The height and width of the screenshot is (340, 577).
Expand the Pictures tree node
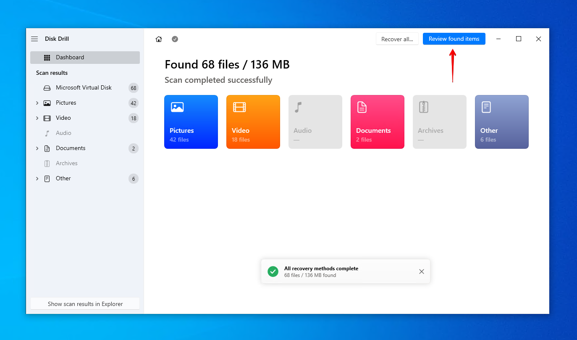coord(37,103)
